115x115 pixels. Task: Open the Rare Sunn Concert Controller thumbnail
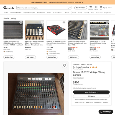pos(35,30)
